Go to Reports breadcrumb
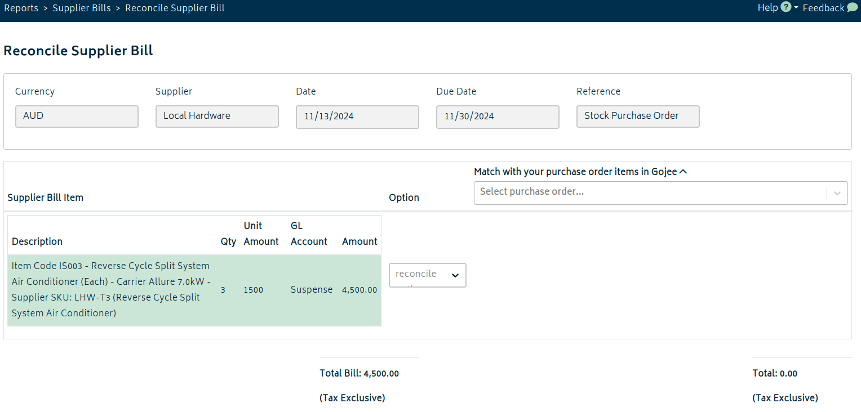The height and width of the screenshot is (412, 861). pyautogui.click(x=21, y=8)
